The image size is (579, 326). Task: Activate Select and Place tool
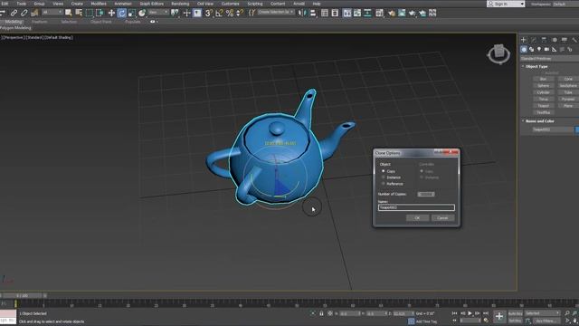point(142,13)
